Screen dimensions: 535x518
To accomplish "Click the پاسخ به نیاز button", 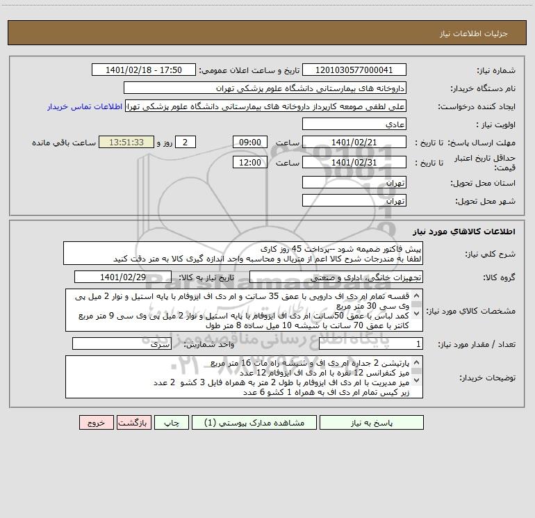I will (x=372, y=423).
